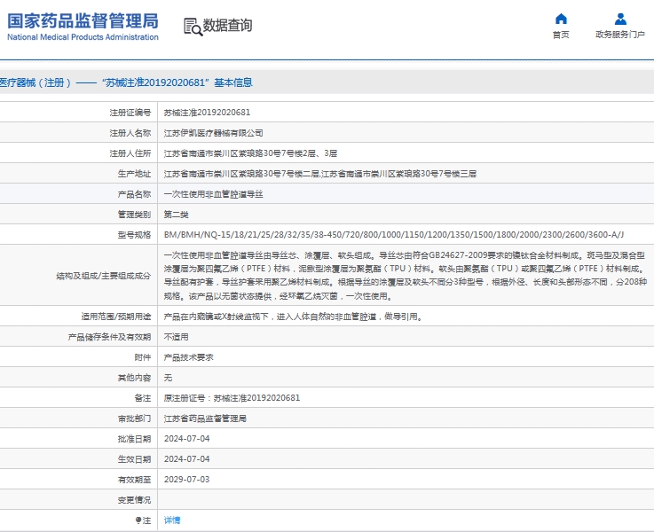Click the bullet icon beside 注
Screen dimensions: 654x532
click(138, 520)
